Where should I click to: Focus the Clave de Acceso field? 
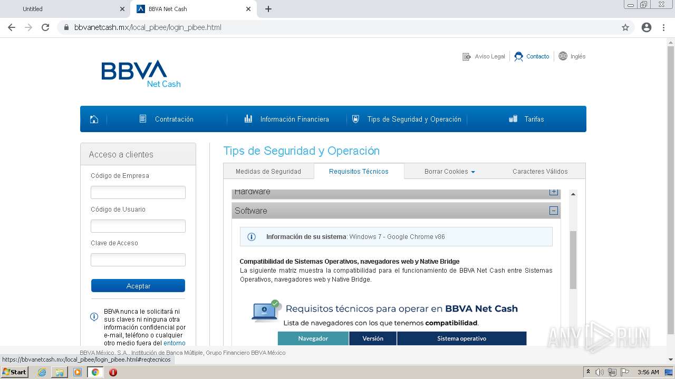[x=138, y=260]
